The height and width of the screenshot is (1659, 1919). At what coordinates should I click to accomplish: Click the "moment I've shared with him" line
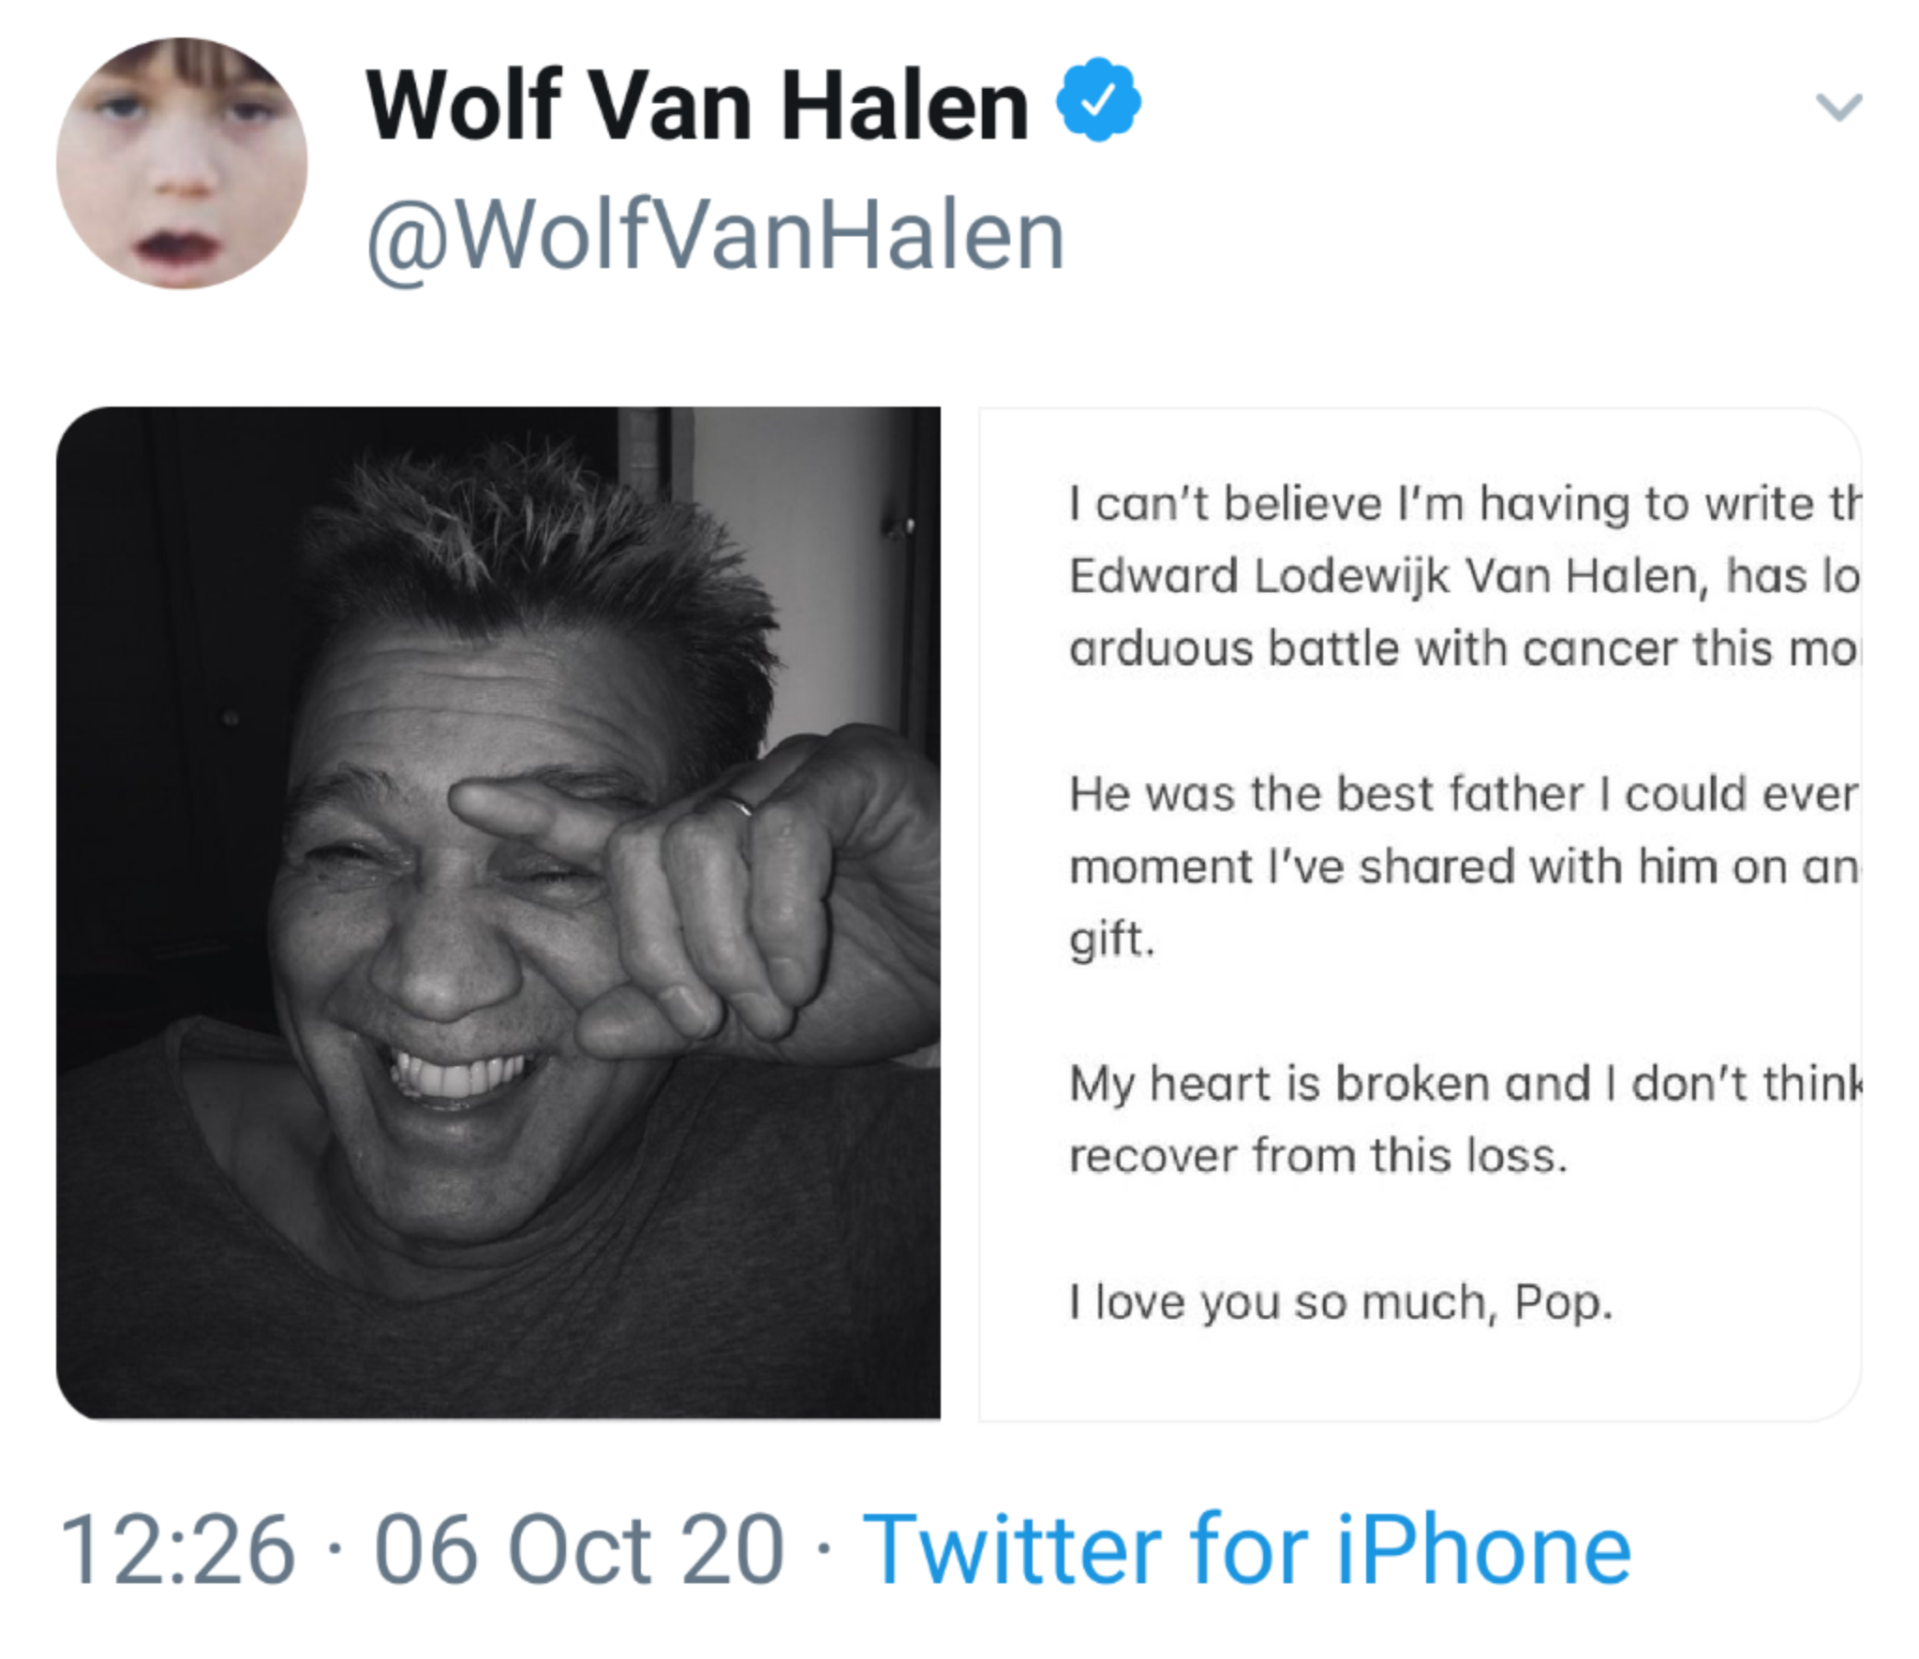1462,867
